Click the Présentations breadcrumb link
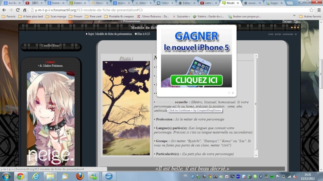This screenshot has height=181, width=323. (132, 21)
